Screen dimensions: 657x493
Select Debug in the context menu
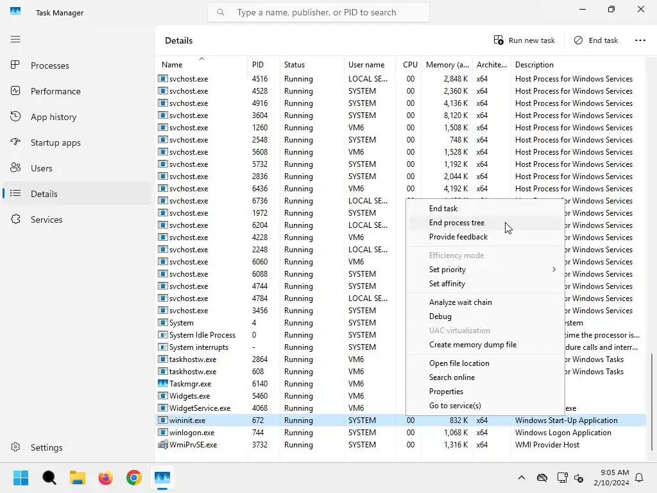484,316
